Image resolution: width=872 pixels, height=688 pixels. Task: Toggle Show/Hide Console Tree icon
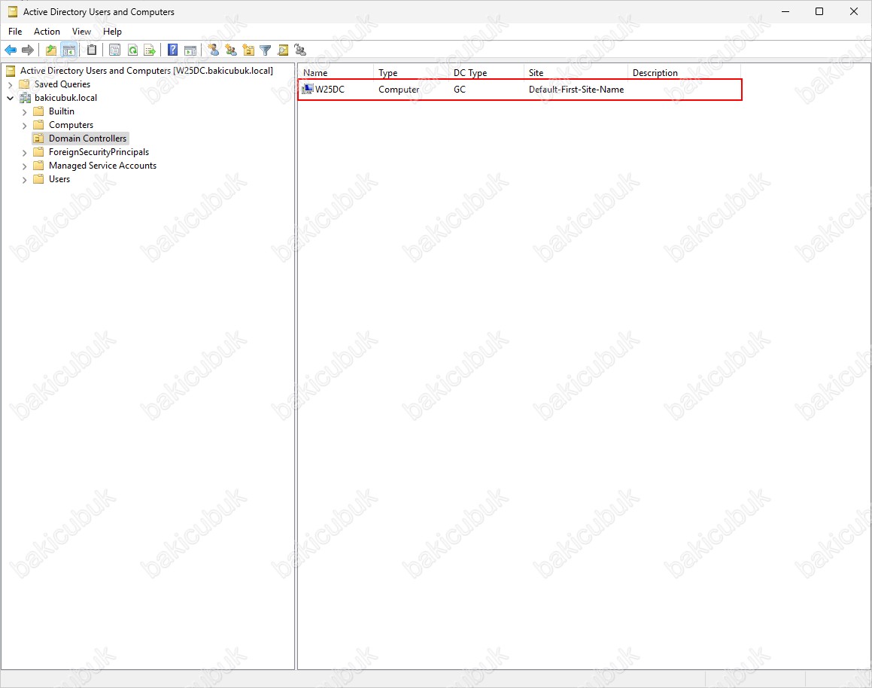pos(69,50)
